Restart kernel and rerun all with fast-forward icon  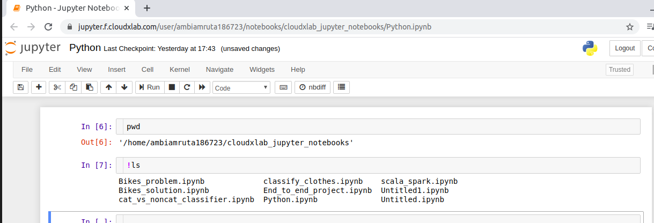(202, 87)
